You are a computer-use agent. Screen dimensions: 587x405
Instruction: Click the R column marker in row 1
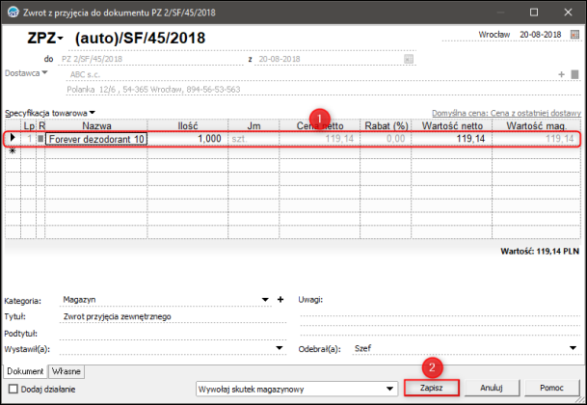40,139
